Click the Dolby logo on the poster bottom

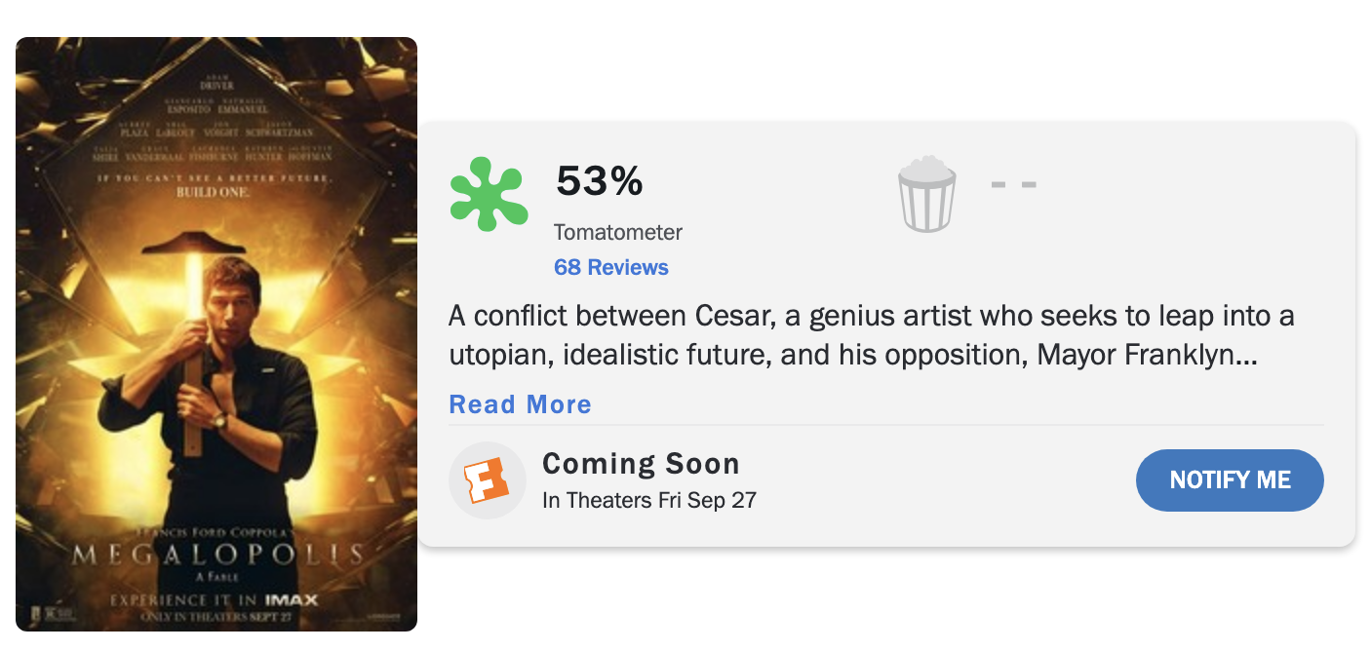[56, 614]
